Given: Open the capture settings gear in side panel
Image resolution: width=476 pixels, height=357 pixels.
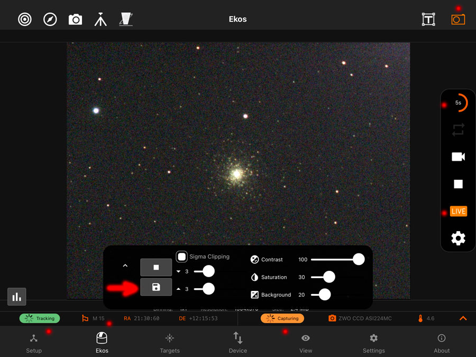Looking at the screenshot, I should [x=458, y=239].
